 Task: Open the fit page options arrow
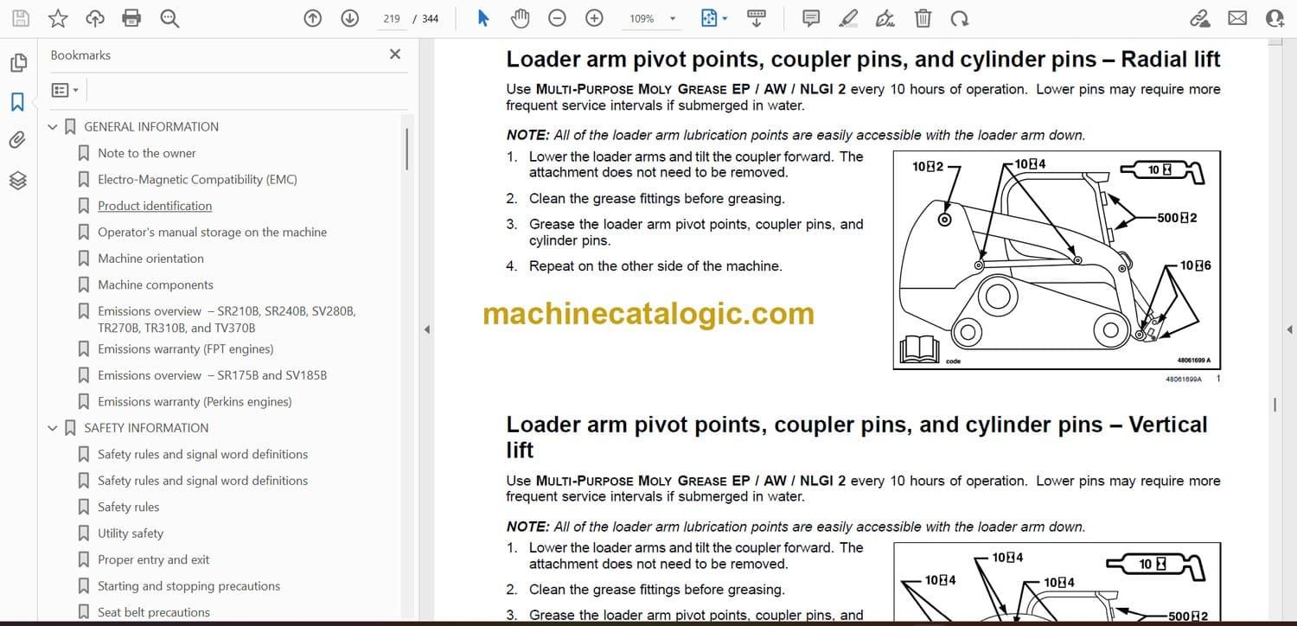pyautogui.click(x=725, y=18)
